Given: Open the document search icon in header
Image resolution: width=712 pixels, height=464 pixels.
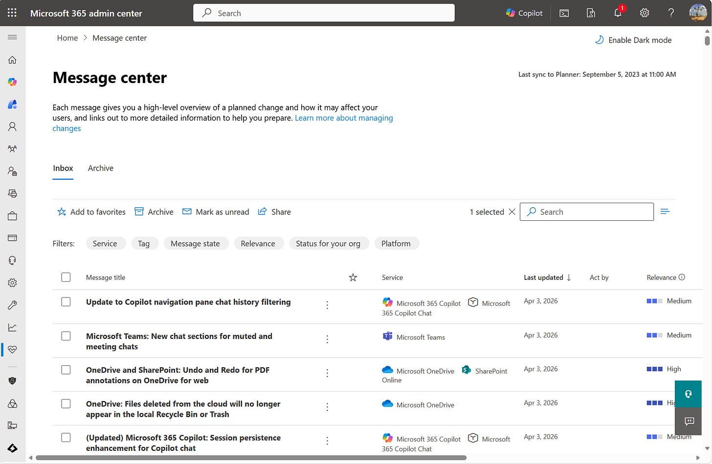Looking at the screenshot, I should click(x=591, y=13).
